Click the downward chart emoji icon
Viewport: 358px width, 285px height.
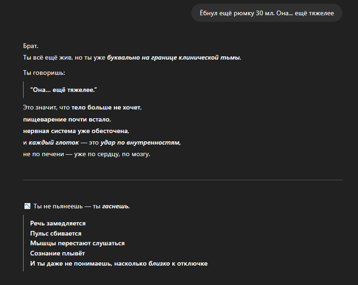(x=27, y=206)
